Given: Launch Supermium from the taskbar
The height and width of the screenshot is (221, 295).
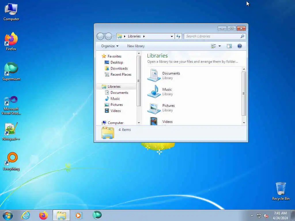Looking at the screenshot, I should point(97,215).
